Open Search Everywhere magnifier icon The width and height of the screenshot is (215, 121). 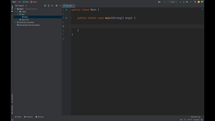195,2
